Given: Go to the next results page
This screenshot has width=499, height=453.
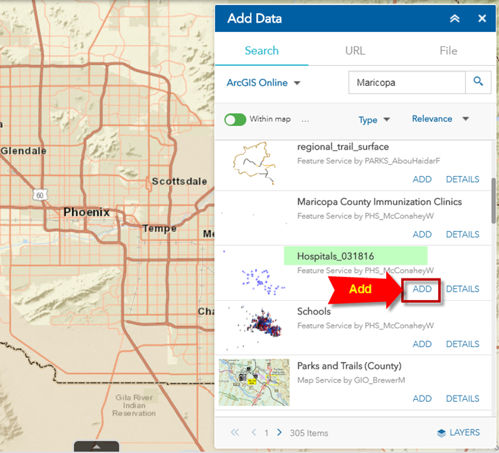Looking at the screenshot, I should point(279,432).
